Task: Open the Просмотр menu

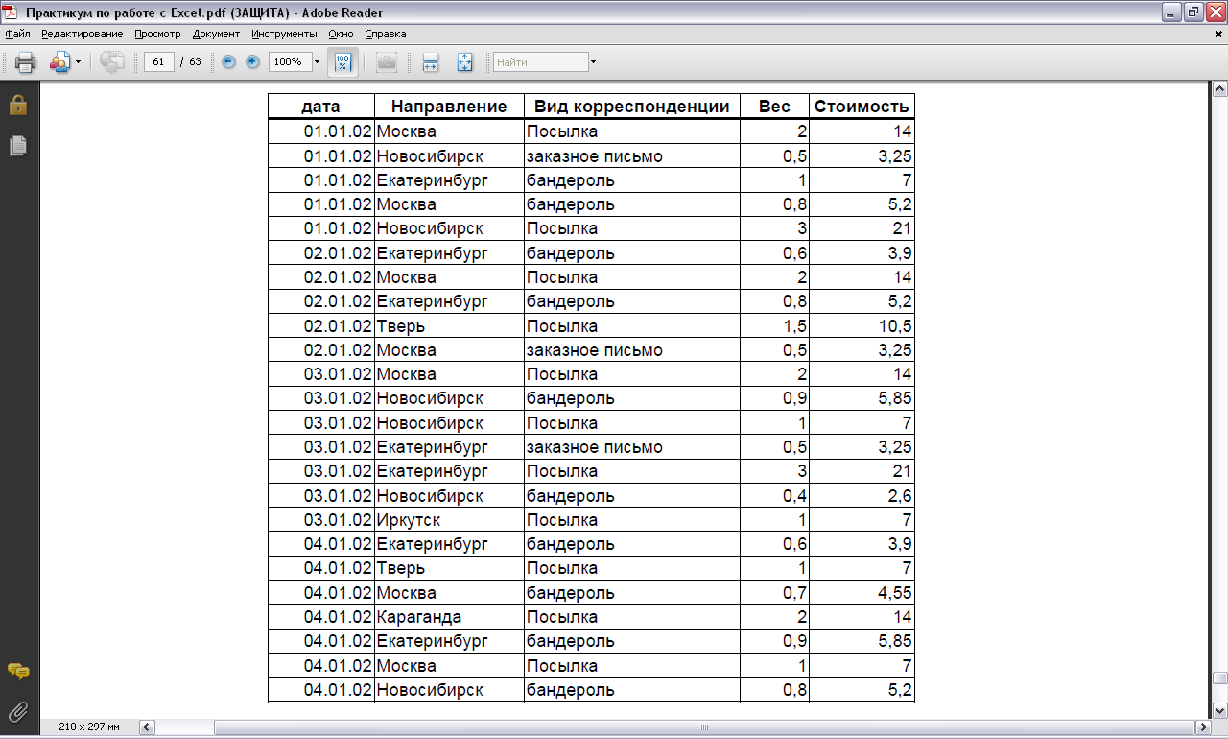Action: tap(157, 34)
